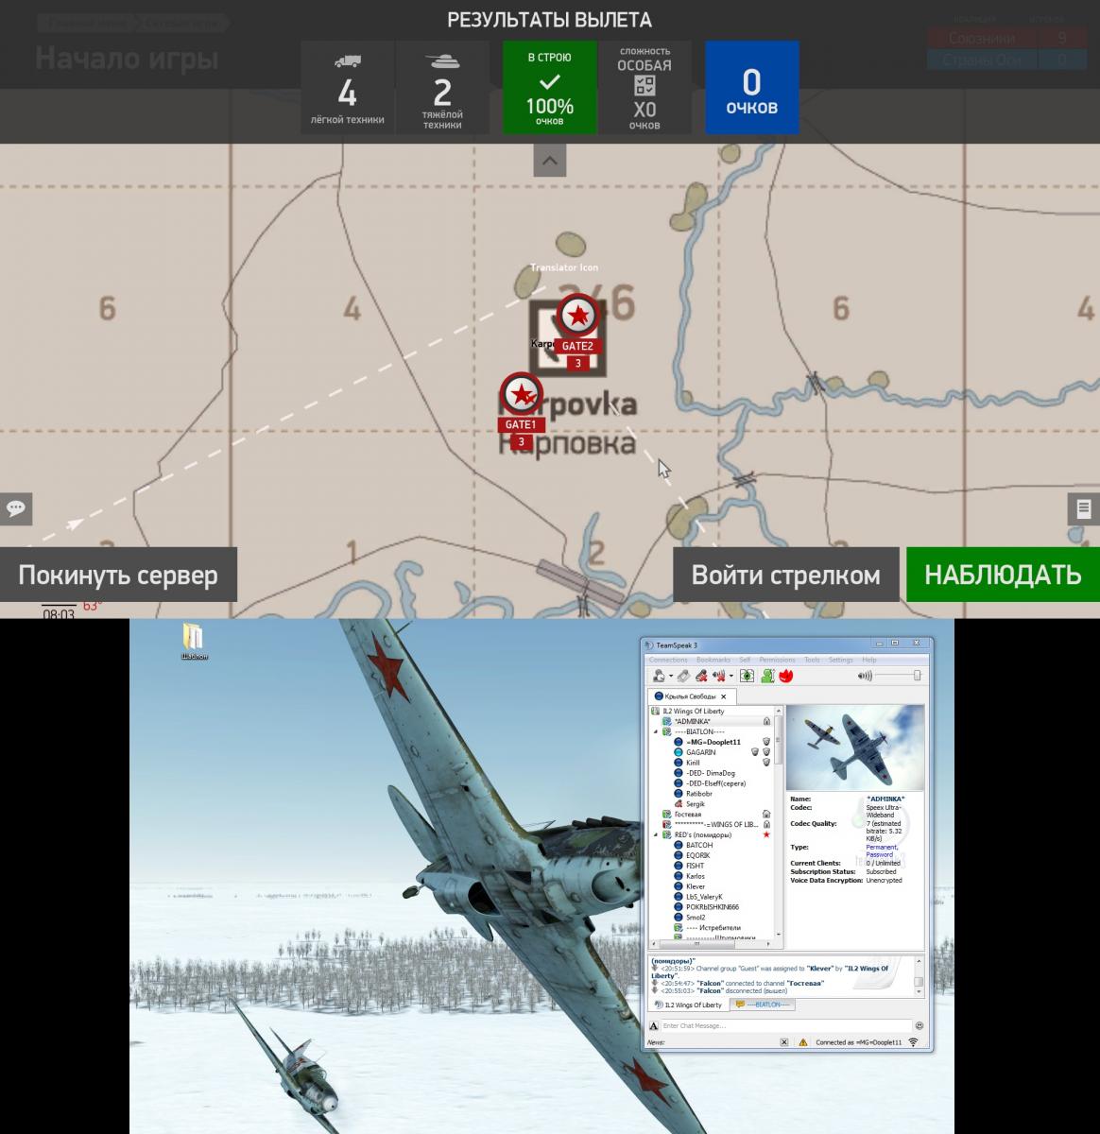1100x1134 pixels.
Task: Click the difficulty ОСОБАЯ checklist icon
Action: click(645, 85)
